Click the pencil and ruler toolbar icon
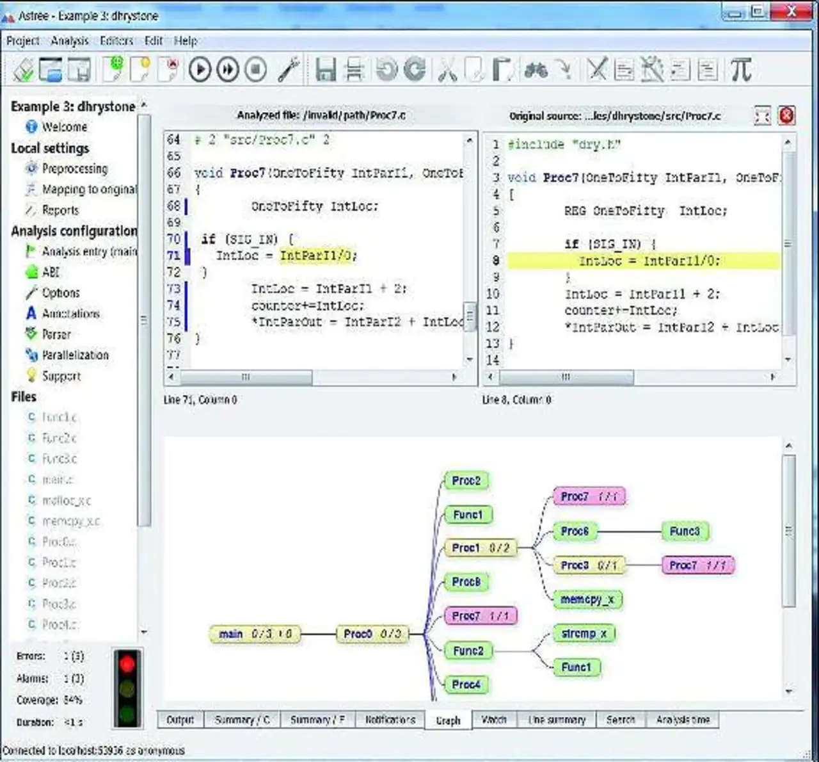 click(652, 69)
